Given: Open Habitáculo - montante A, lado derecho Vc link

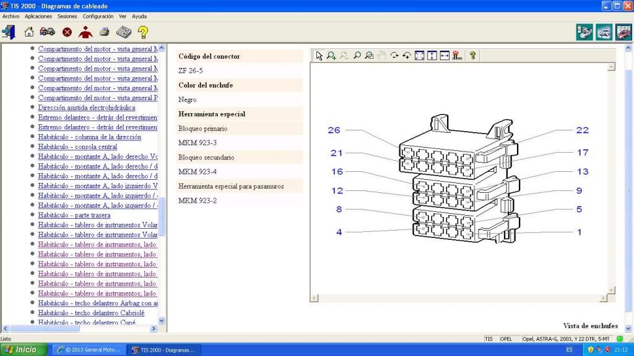Looking at the screenshot, I should pos(98,156).
